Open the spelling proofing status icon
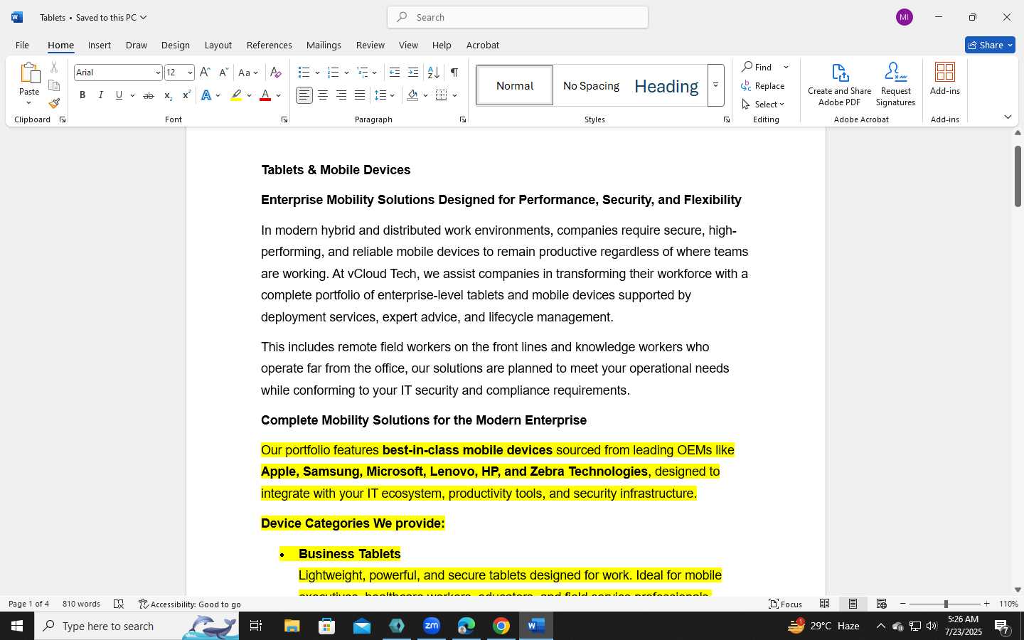This screenshot has width=1024, height=640. coord(119,604)
